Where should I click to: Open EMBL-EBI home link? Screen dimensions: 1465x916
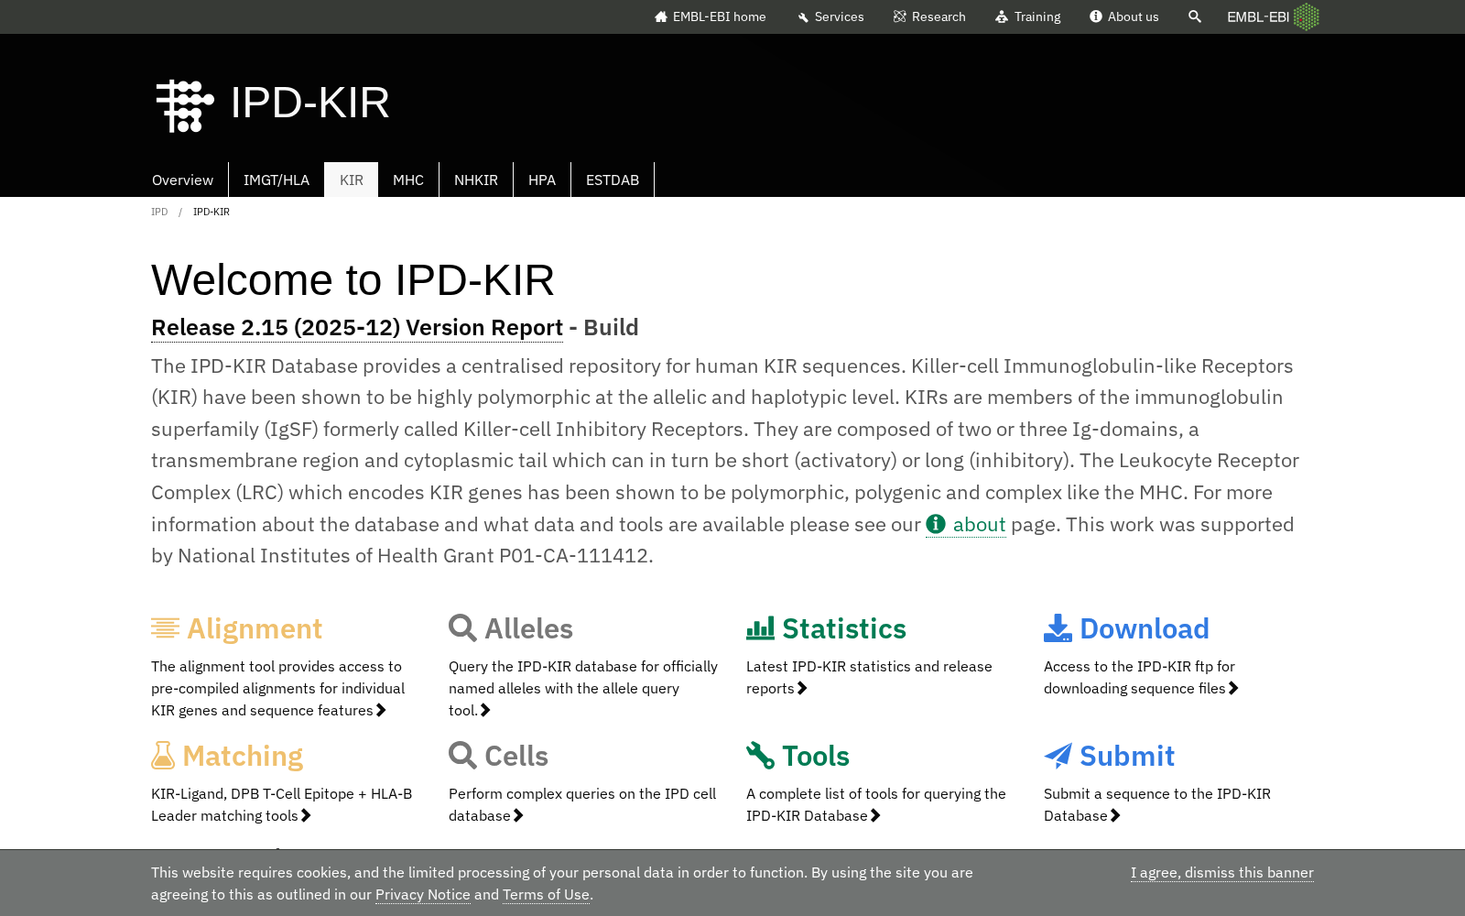coord(710,16)
